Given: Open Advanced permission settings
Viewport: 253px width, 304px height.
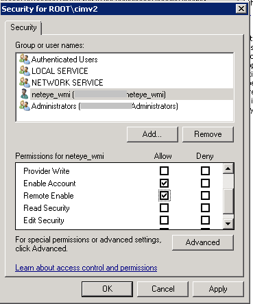Looking at the screenshot, I should point(203,242).
